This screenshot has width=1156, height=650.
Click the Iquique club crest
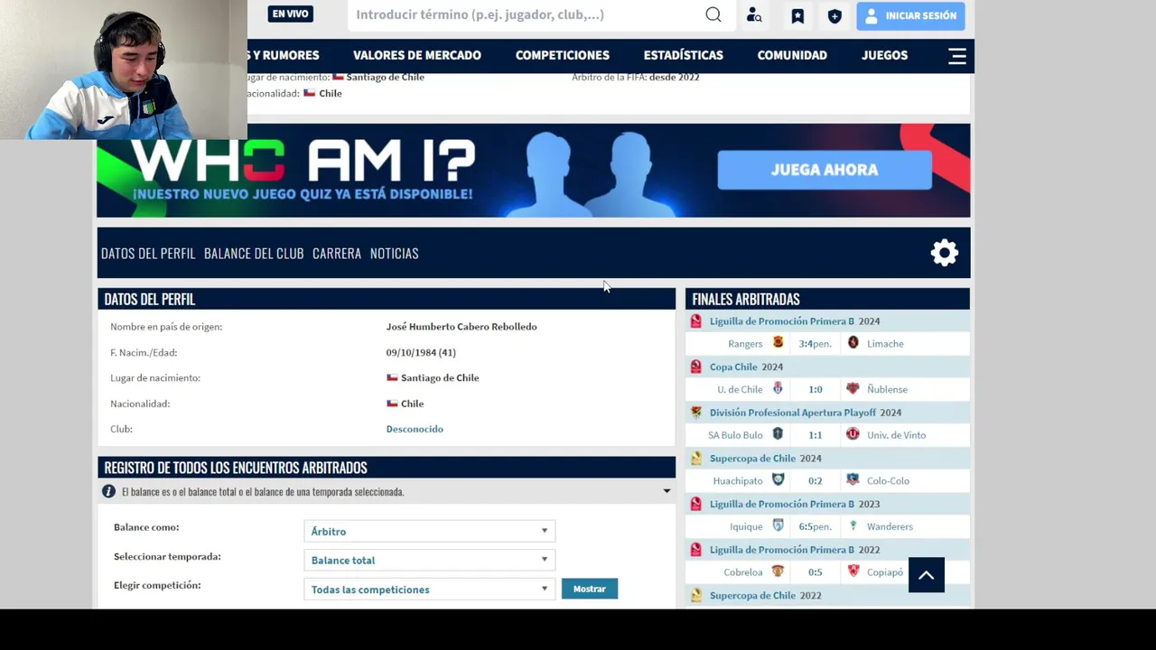(778, 525)
